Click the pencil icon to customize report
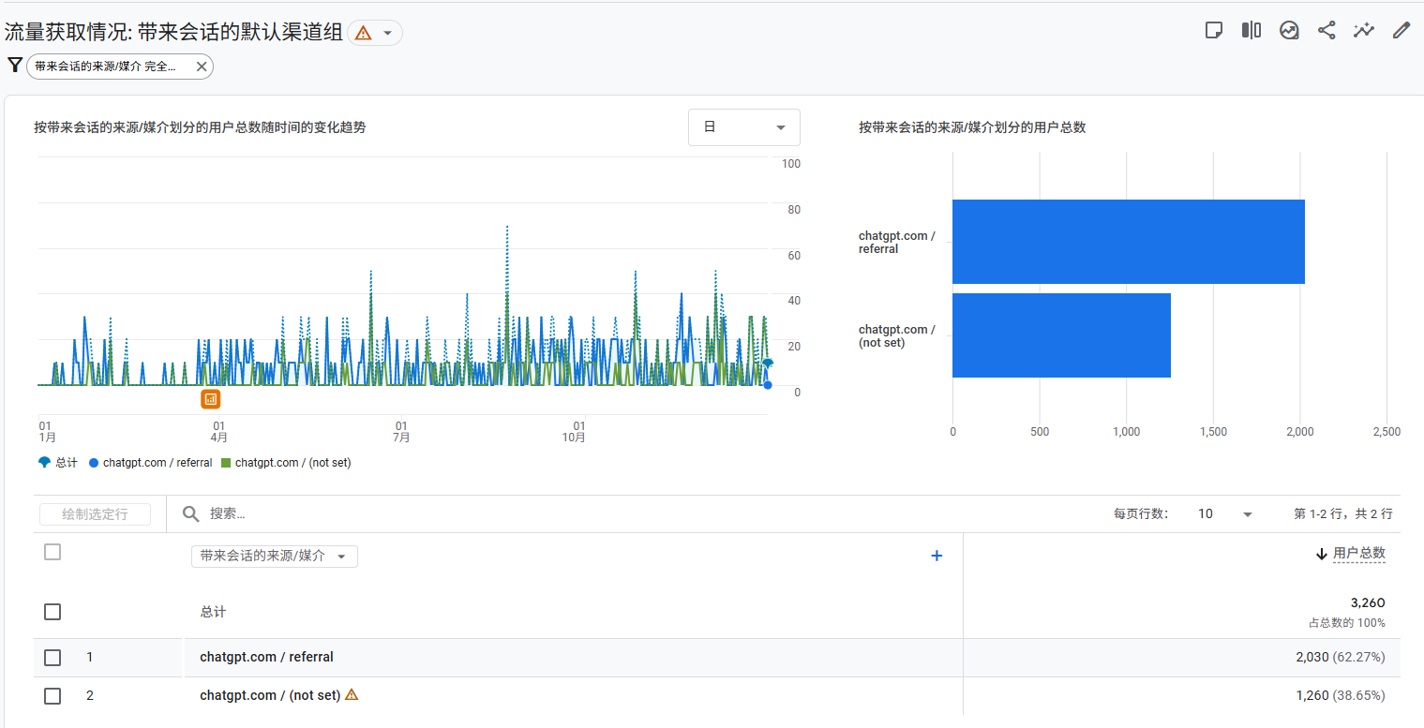Viewport: 1424px width, 728px height. pos(1402,30)
